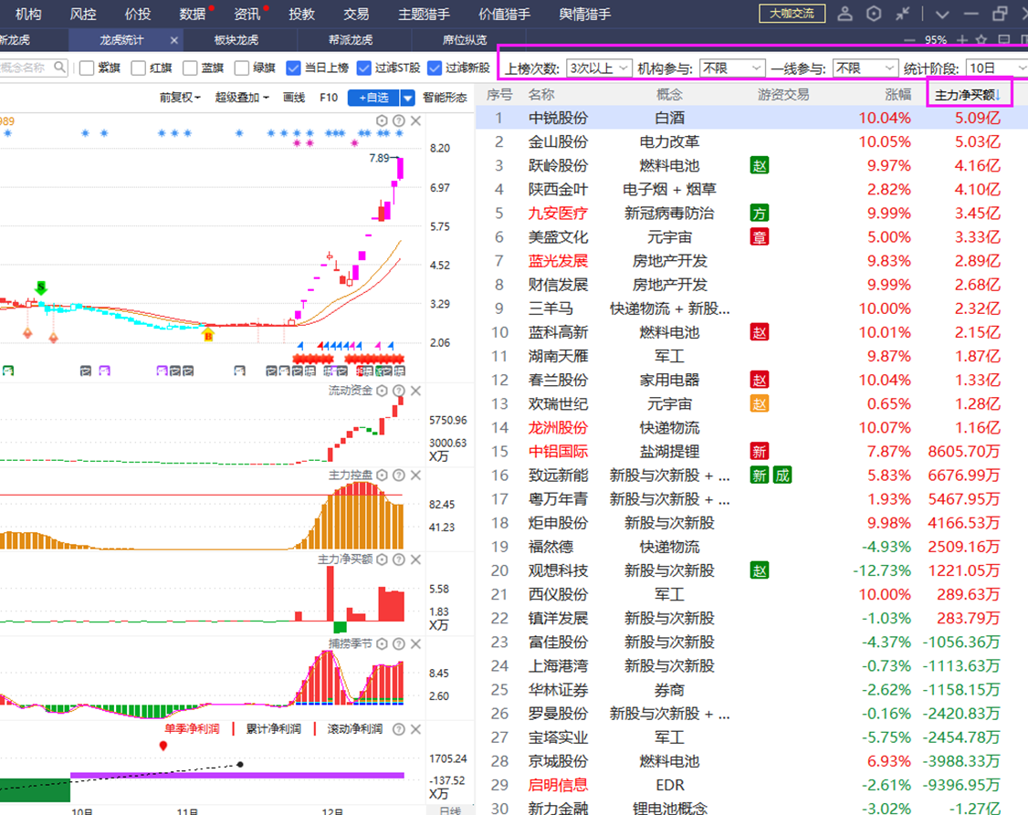Switch to the 板块龙虎 tab
The width and height of the screenshot is (1028, 815).
click(x=236, y=40)
